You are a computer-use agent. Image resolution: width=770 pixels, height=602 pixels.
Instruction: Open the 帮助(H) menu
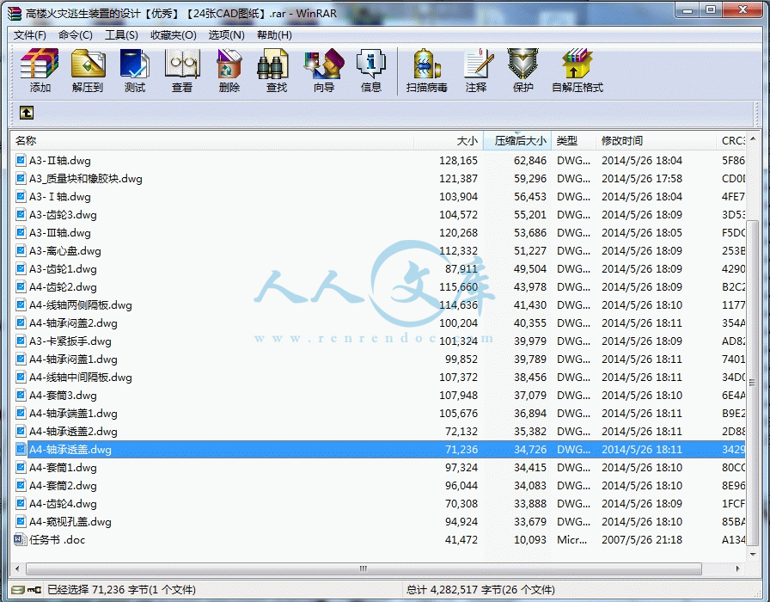tap(274, 35)
